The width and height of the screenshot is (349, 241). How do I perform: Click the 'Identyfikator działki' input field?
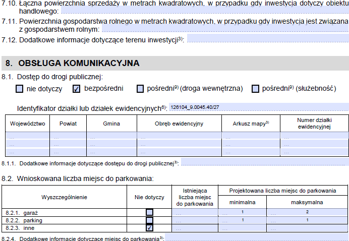pos(257,107)
